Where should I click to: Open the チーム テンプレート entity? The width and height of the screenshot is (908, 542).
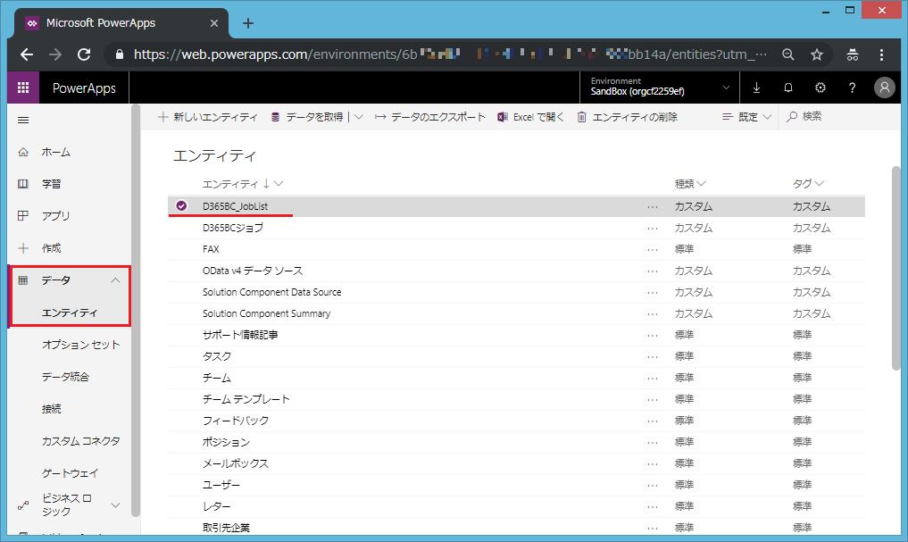pyautogui.click(x=246, y=399)
